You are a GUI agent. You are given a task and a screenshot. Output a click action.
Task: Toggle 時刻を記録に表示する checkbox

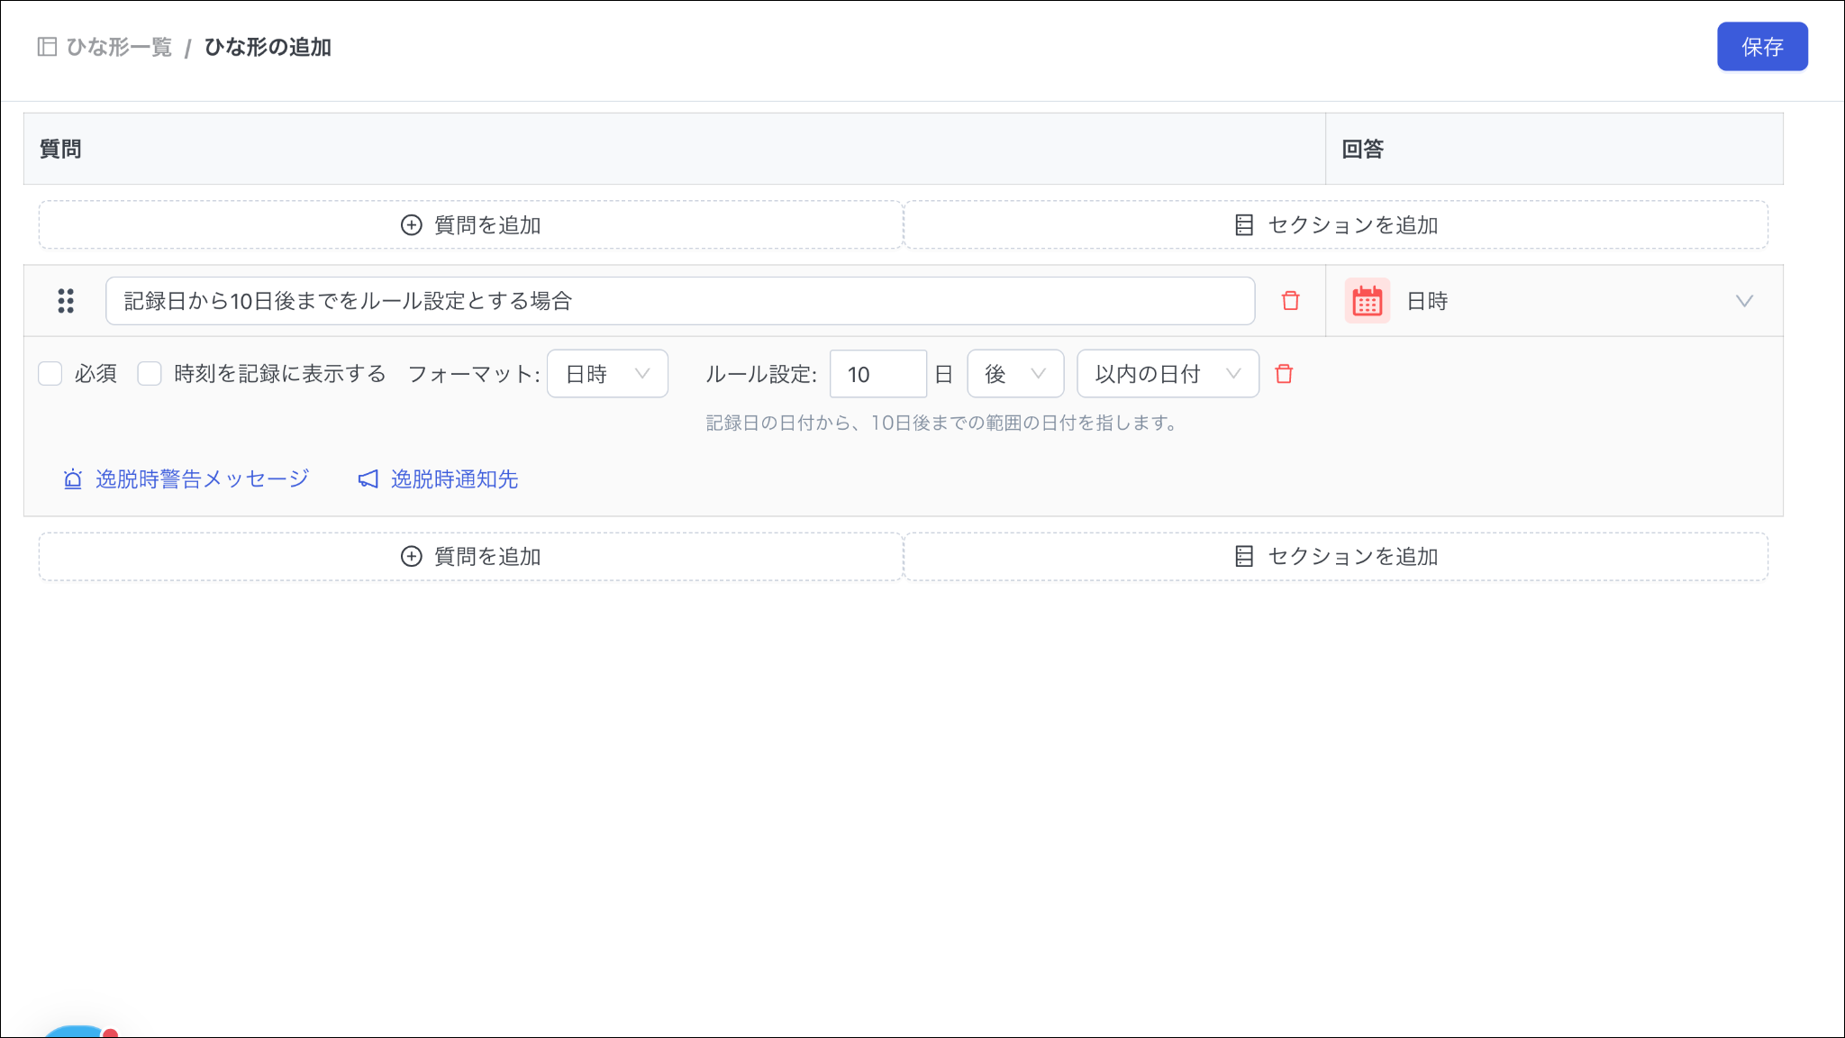pyautogui.click(x=150, y=374)
